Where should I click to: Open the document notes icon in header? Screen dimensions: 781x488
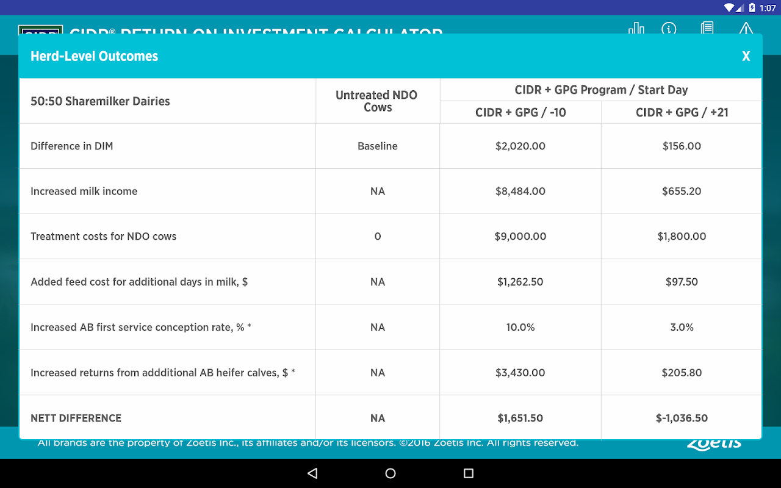(x=707, y=29)
